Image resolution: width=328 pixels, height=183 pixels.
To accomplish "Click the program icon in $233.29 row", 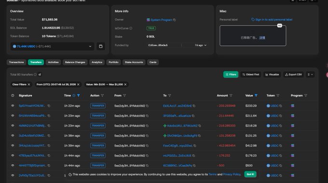I will coord(292,106).
